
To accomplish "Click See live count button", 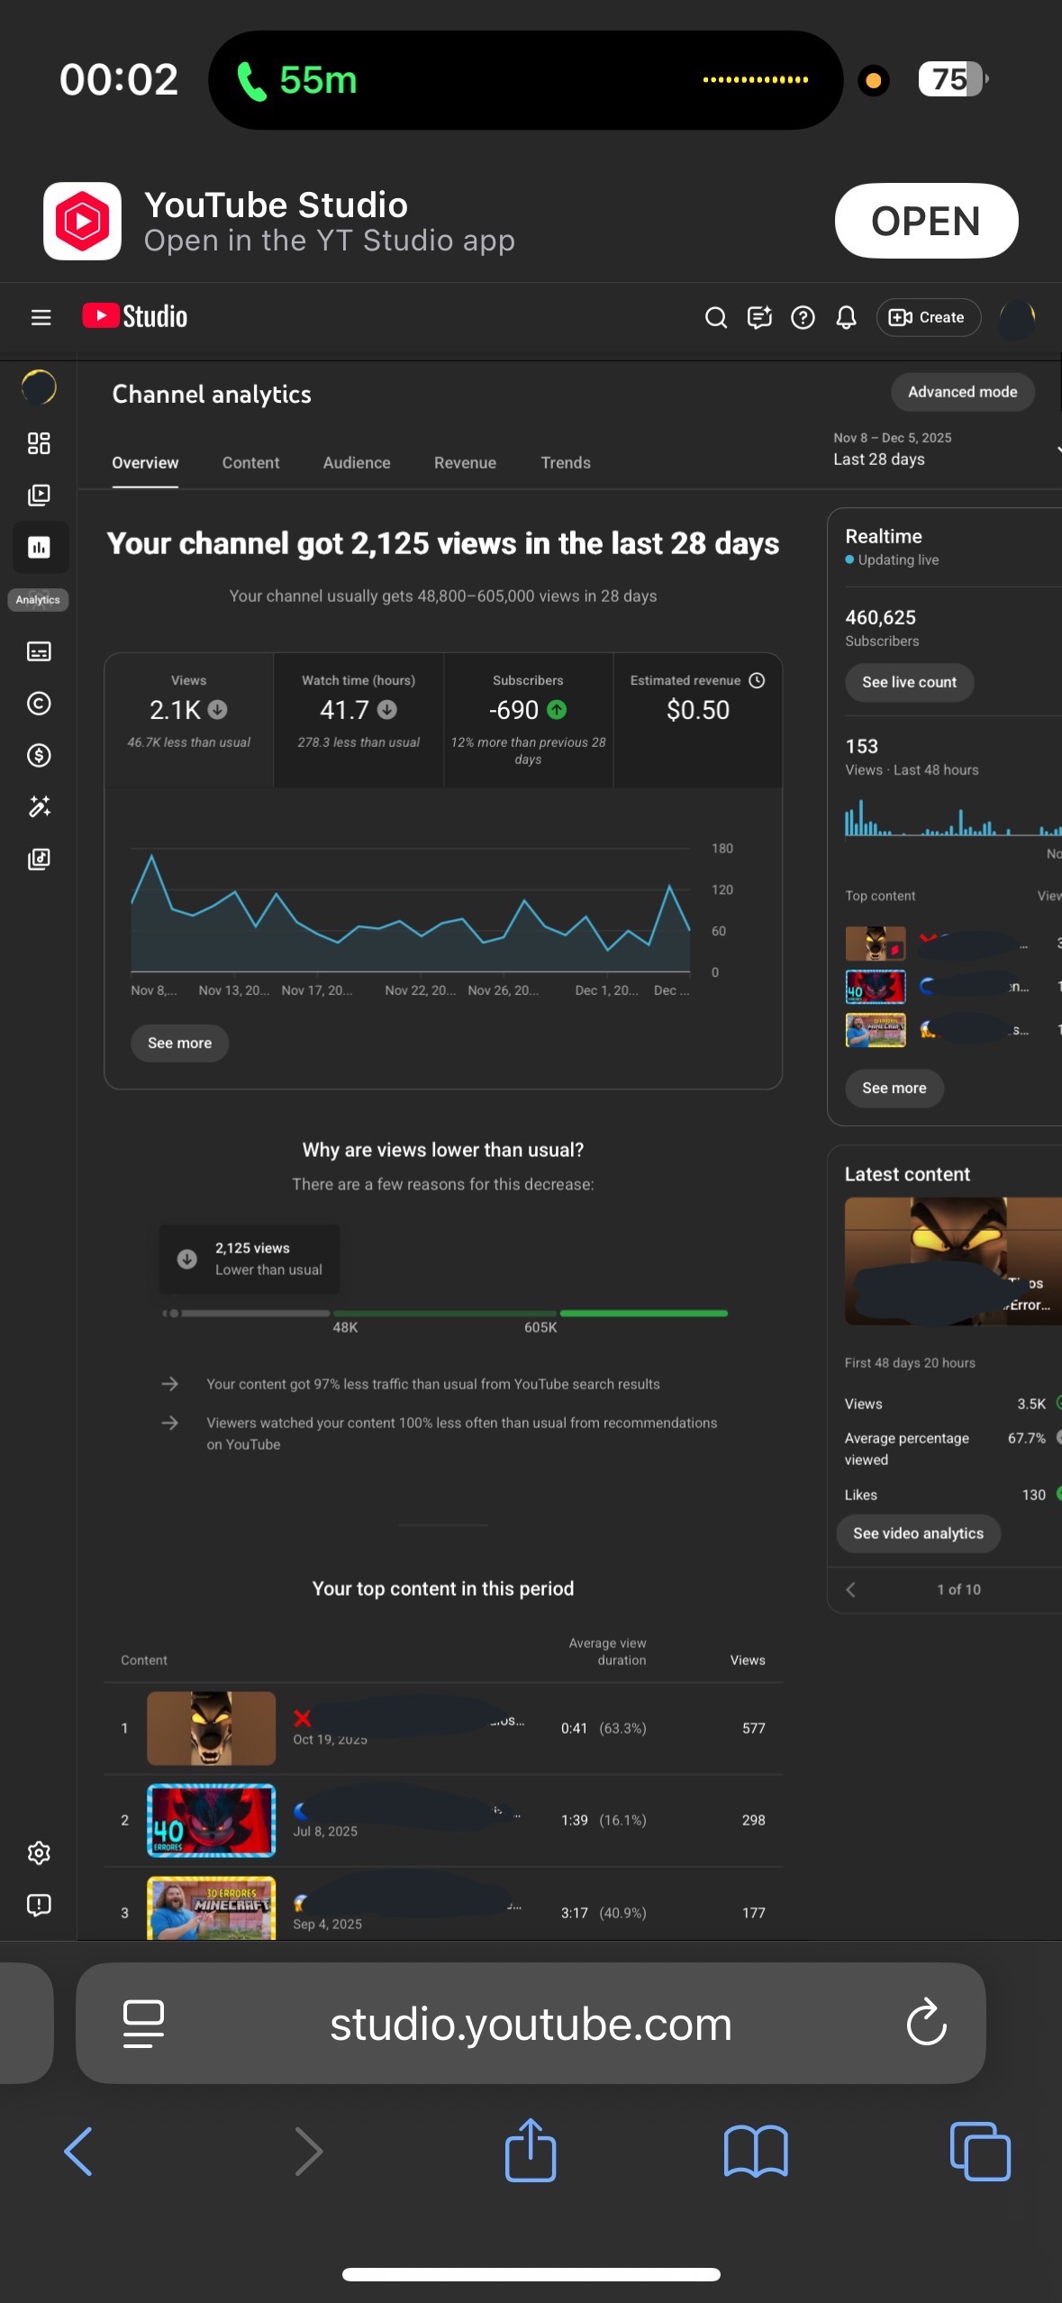I will coord(909,682).
